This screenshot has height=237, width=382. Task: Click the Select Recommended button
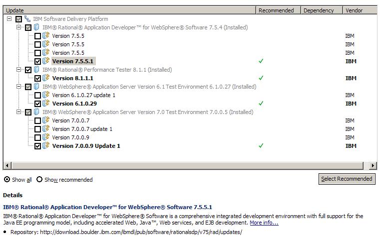click(x=347, y=179)
